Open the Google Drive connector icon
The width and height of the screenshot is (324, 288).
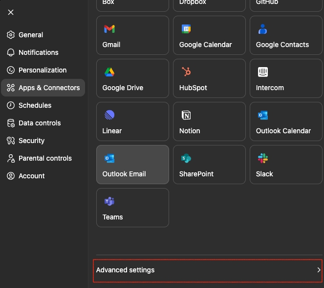pos(109,72)
